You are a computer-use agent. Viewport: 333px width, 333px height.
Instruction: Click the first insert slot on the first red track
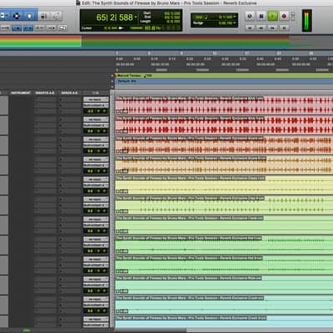[x=45, y=100]
